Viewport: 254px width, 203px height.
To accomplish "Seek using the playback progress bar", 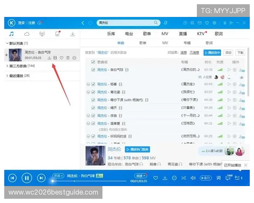I will click(89, 181).
